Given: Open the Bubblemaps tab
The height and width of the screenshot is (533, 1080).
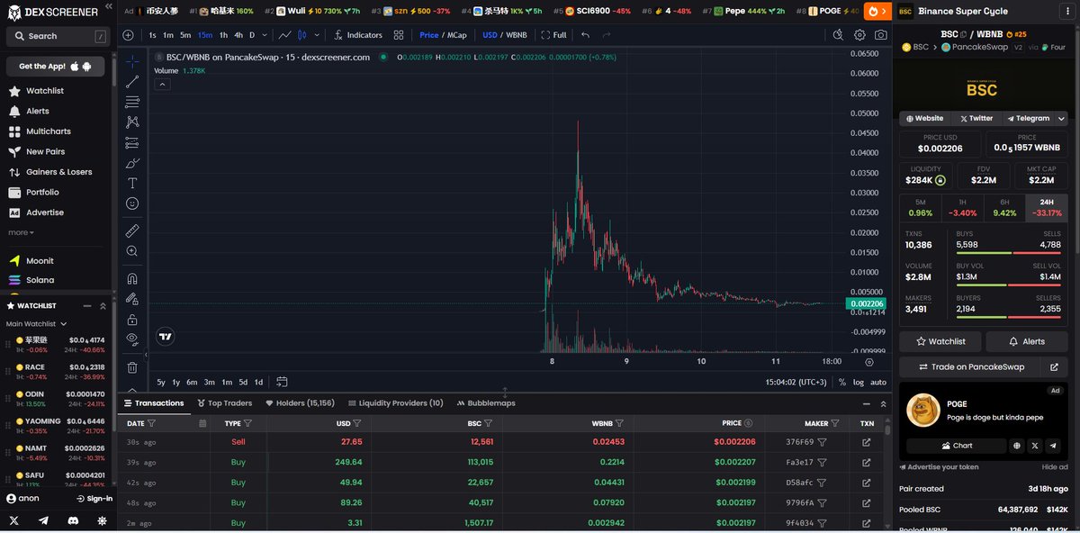Looking at the screenshot, I should point(485,403).
